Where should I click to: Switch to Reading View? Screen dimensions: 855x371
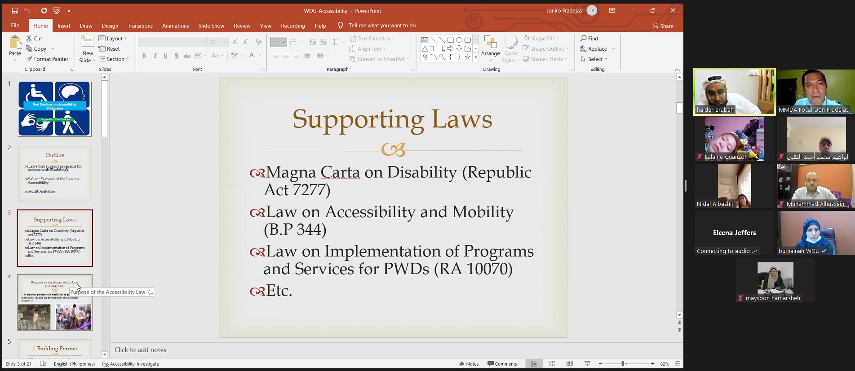570,364
